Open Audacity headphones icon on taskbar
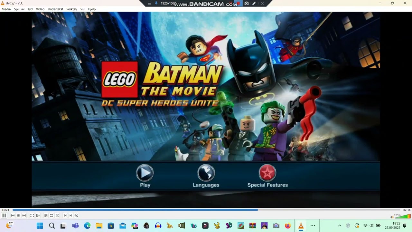412x232 pixels. [x=158, y=226]
